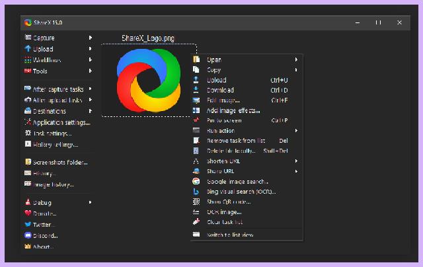Expand the Shorten URL submenu arrow
The height and width of the screenshot is (267, 423).
[296, 161]
